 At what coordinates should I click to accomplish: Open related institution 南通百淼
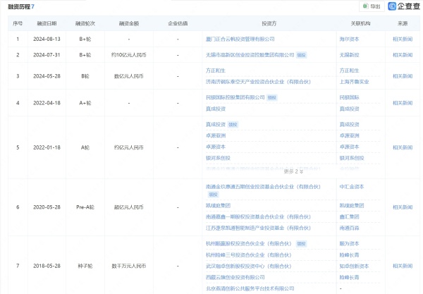tap(350, 228)
